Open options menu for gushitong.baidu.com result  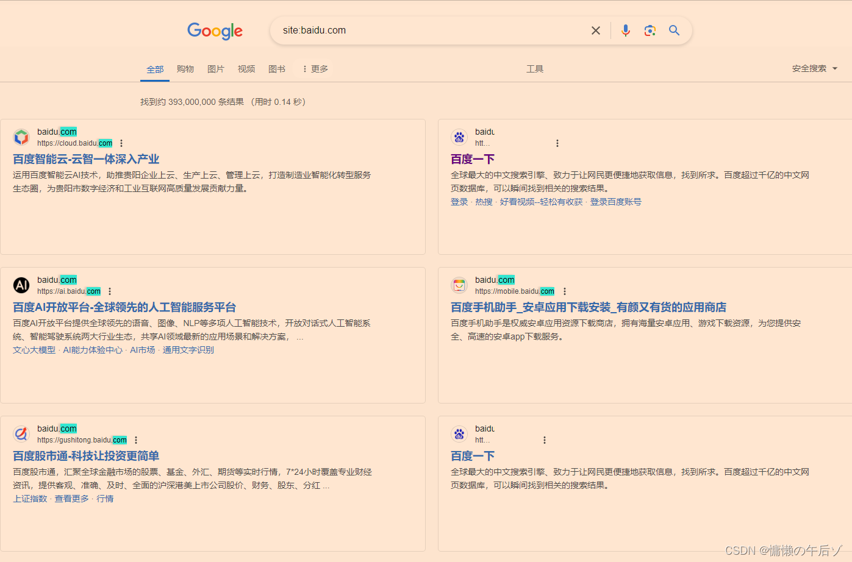[x=136, y=440]
